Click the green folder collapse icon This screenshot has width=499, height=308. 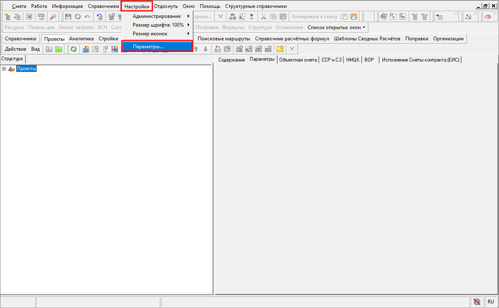click(59, 49)
